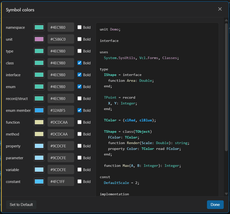Edit the type hex value field
This screenshot has height=214, width=230.
point(61,51)
